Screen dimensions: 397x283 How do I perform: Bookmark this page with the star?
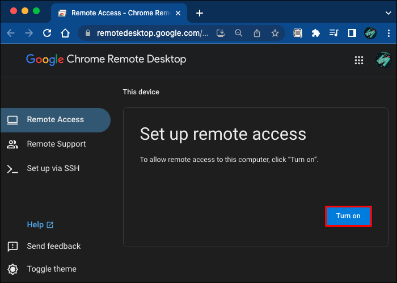(x=275, y=33)
